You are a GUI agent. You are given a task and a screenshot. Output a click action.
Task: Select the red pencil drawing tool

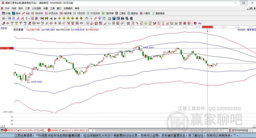pos(3,23)
